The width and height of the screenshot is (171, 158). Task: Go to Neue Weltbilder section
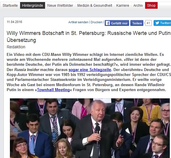(60, 5)
